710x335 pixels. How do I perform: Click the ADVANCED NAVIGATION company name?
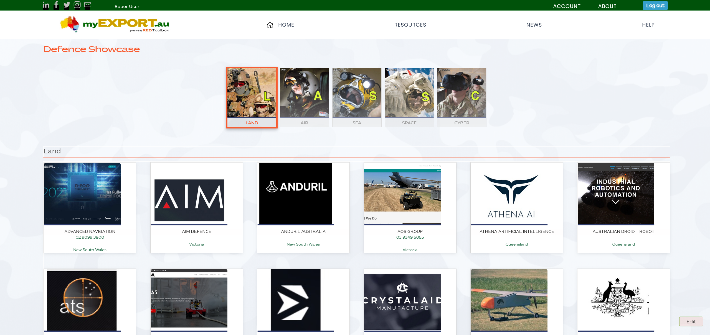tap(90, 231)
